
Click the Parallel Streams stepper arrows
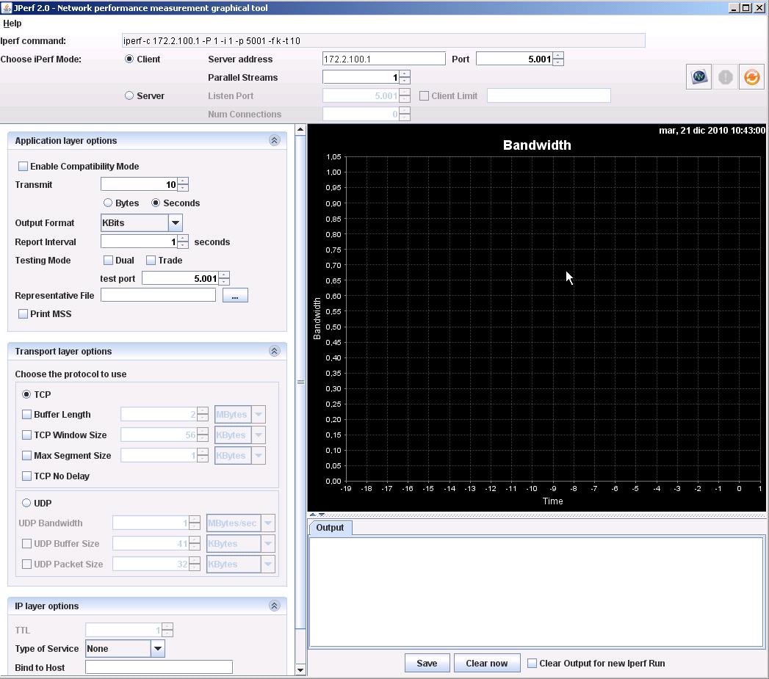pos(405,77)
